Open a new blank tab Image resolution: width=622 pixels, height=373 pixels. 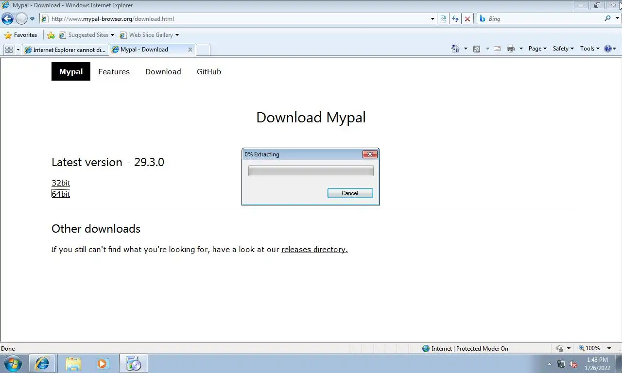click(203, 50)
